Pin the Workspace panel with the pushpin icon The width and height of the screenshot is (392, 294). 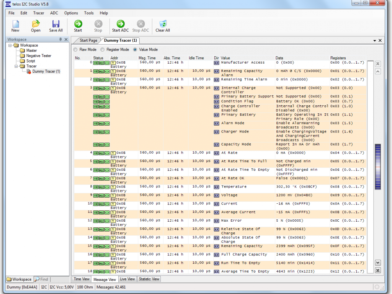click(60, 39)
